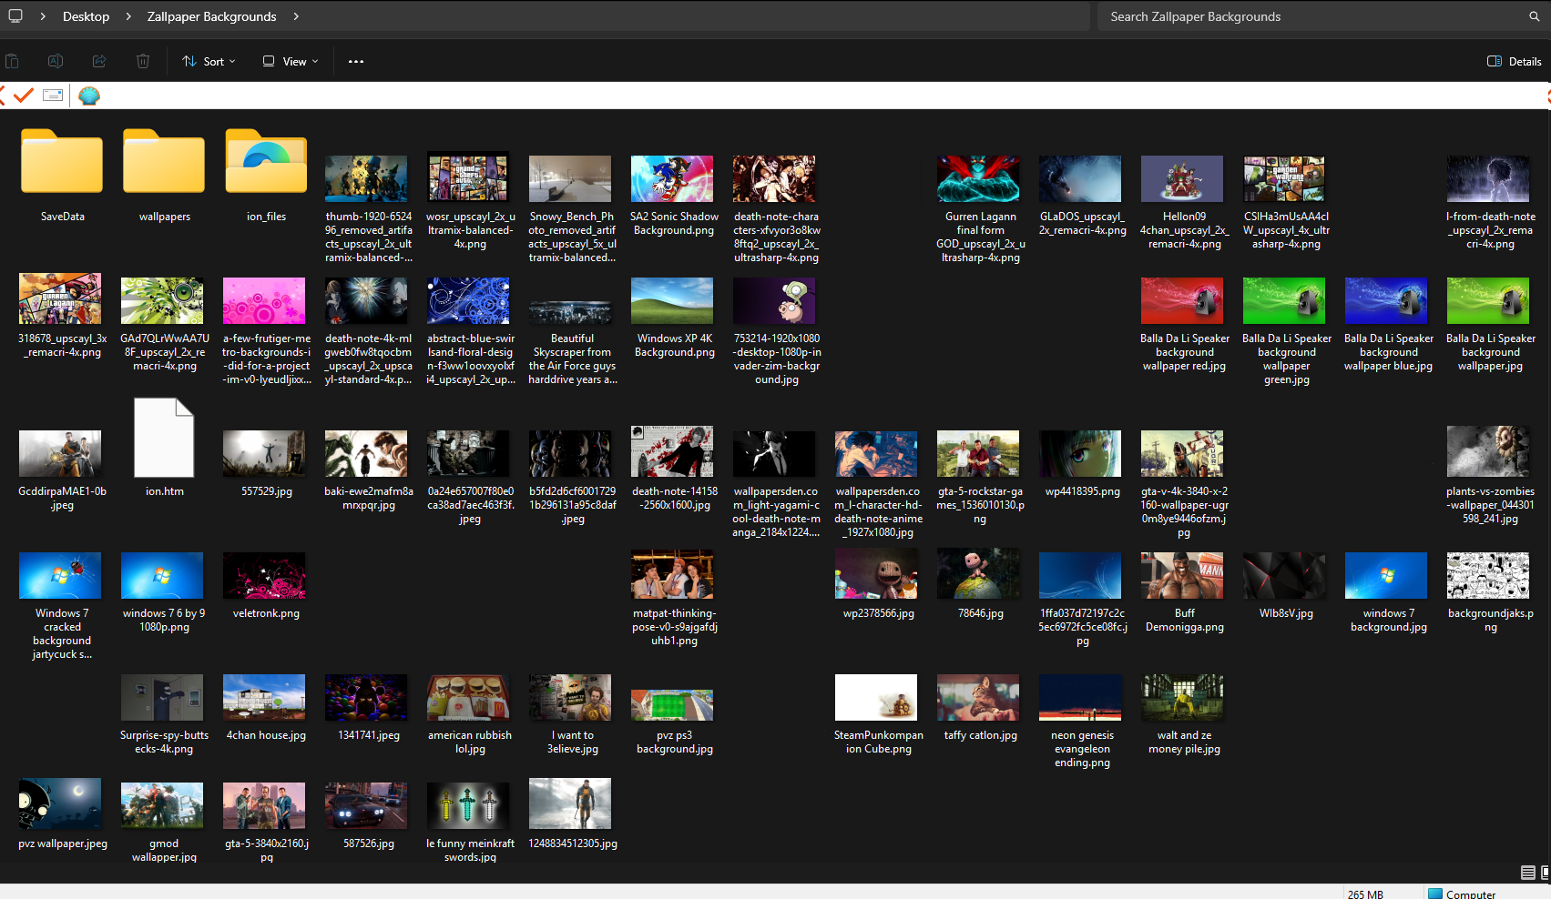The height and width of the screenshot is (899, 1551).
Task: Select the gmod wallapper.jpg thumbnail
Action: coord(162,805)
